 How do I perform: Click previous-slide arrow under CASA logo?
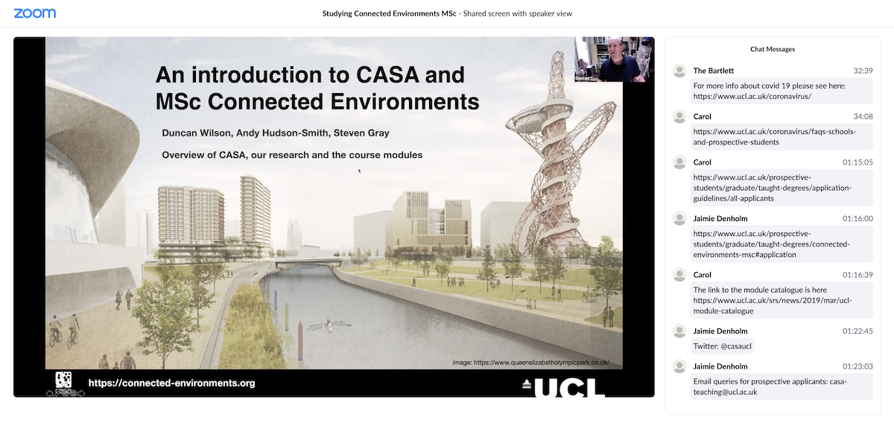(49, 392)
